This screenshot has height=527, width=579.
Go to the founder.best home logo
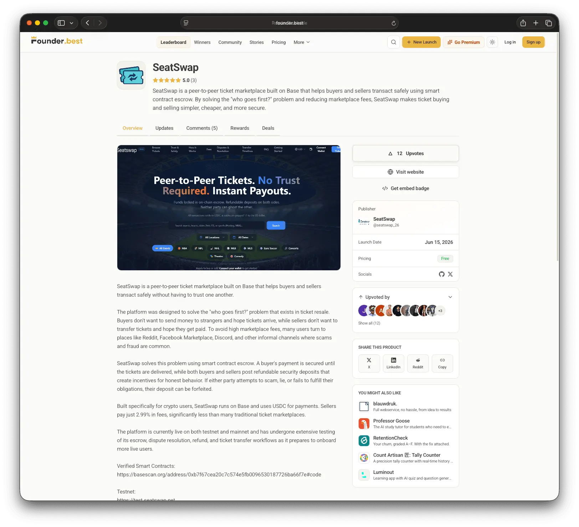pyautogui.click(x=57, y=41)
